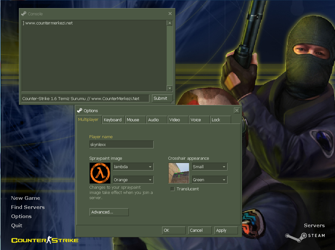
Task: Toggle the Translucent crosshair checkbox
Action: click(x=173, y=189)
